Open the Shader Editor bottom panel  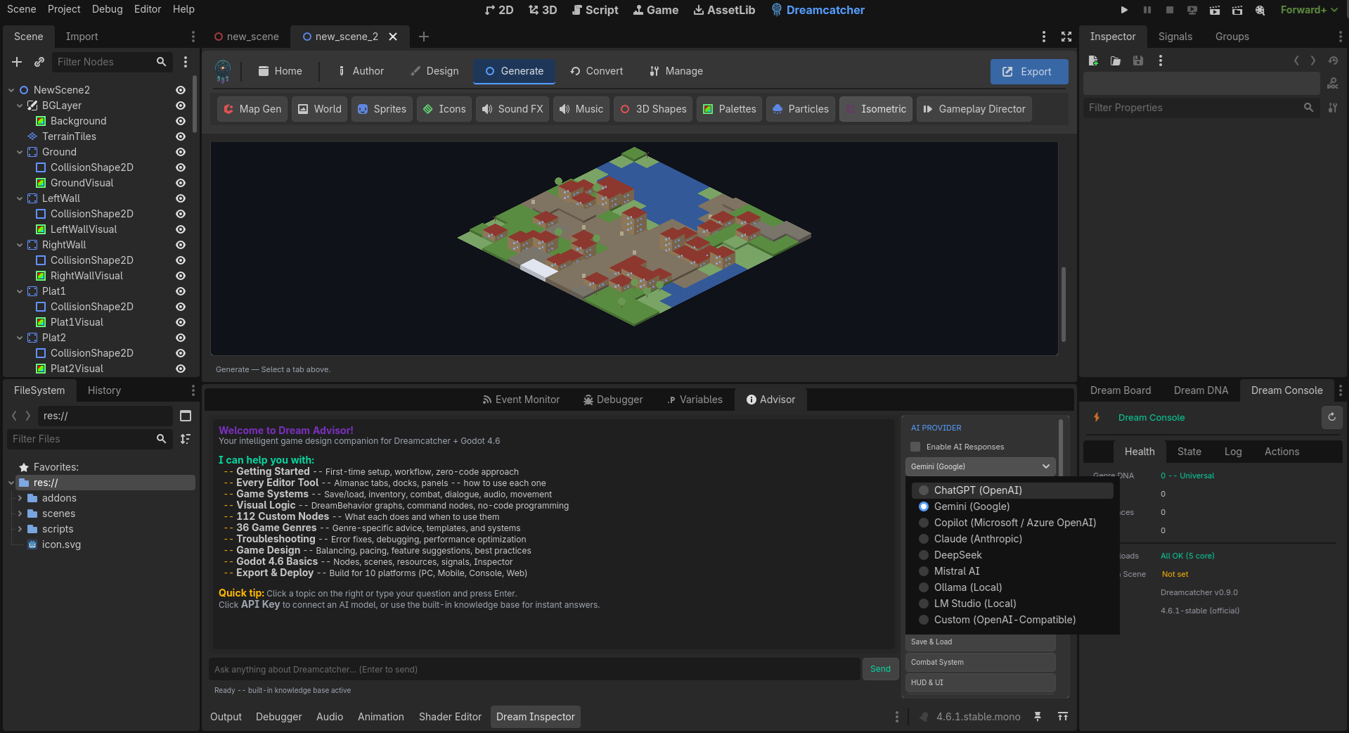coord(450,717)
